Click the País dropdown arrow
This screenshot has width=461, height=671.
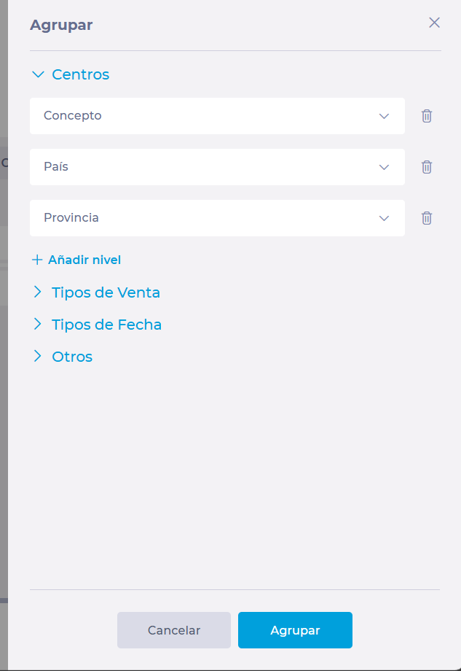coord(384,167)
